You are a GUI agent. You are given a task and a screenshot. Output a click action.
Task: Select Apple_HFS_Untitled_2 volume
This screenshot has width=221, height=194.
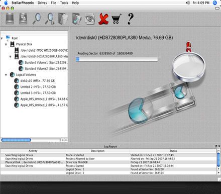coord(44,105)
